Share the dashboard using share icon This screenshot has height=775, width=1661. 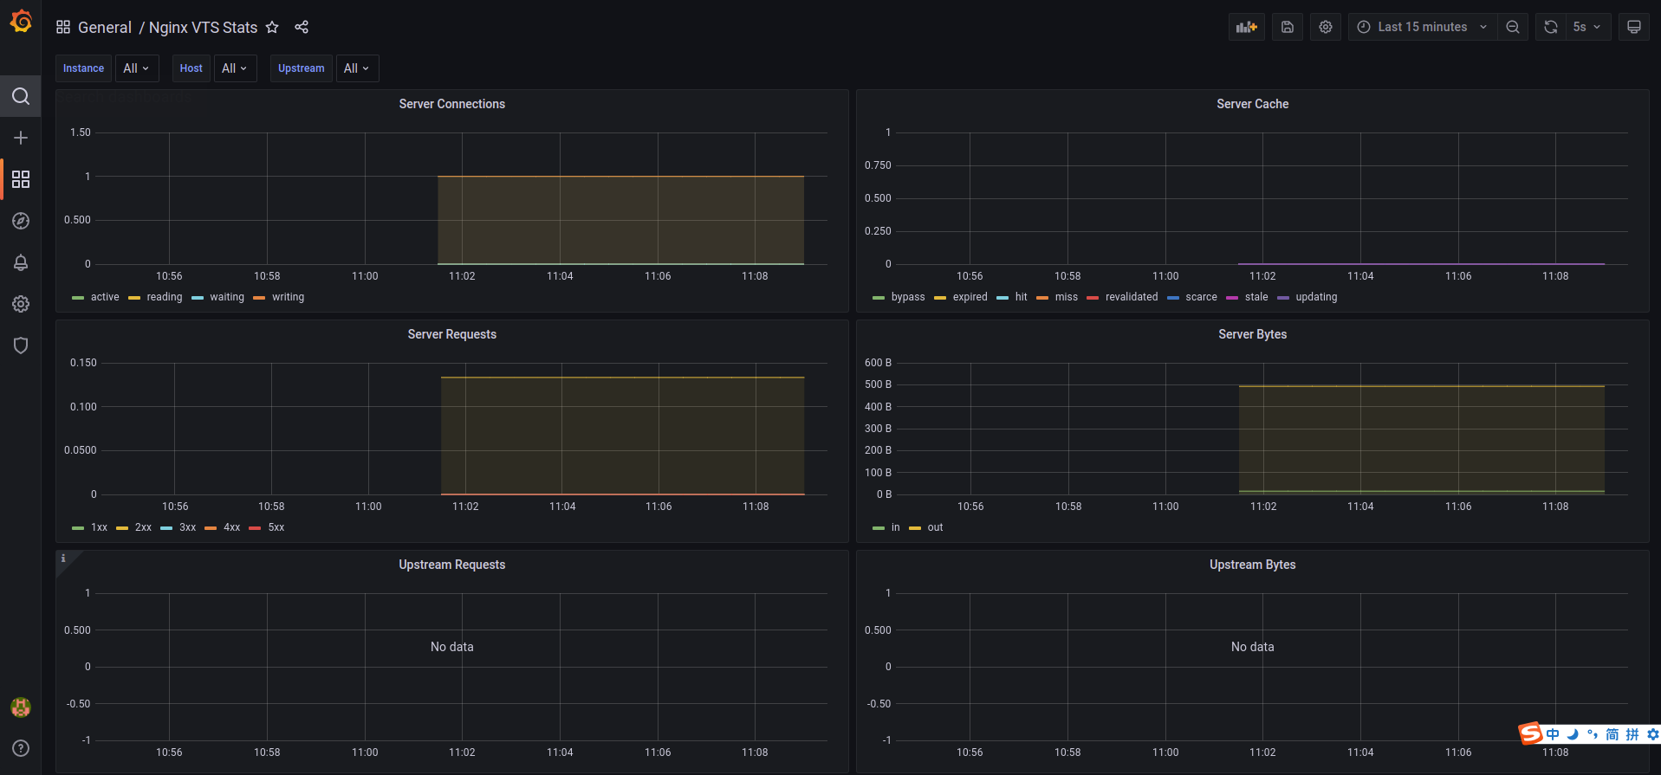click(x=302, y=27)
